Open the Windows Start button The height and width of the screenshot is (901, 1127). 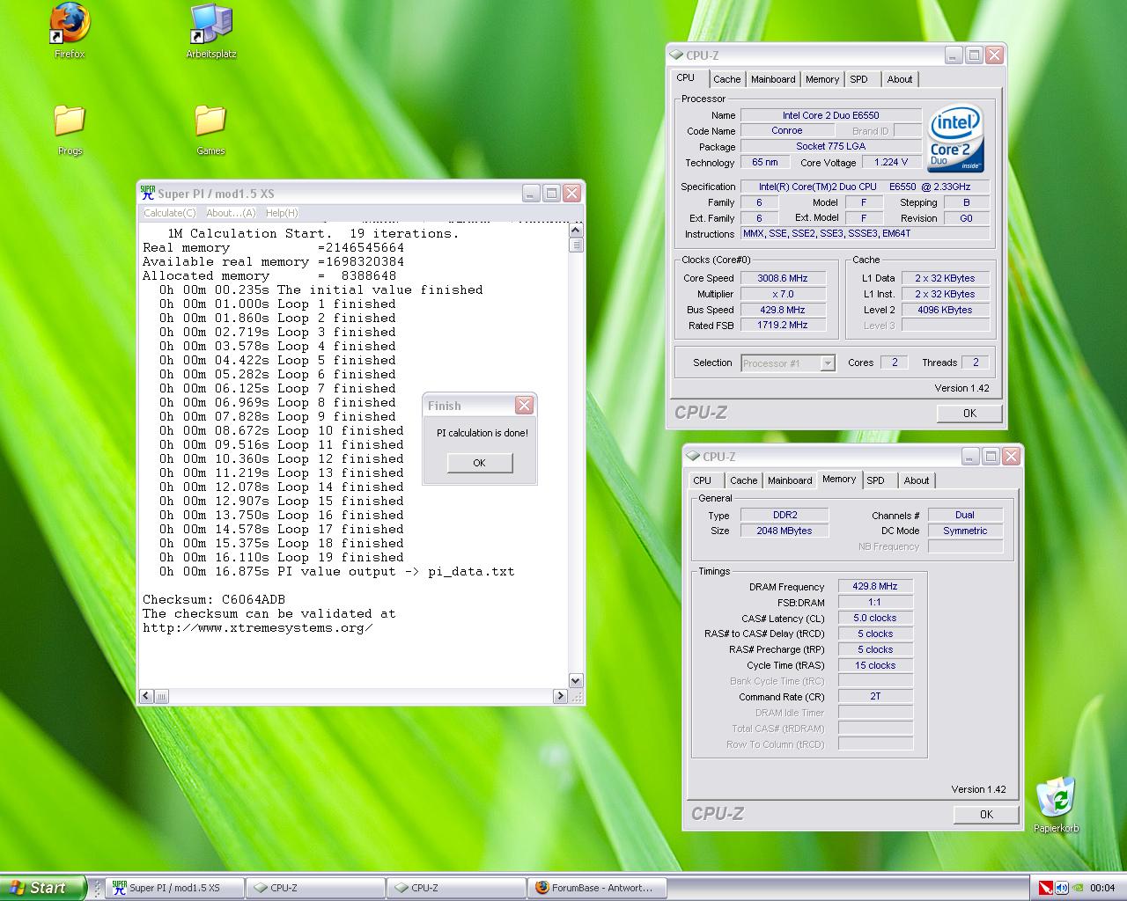coord(42,888)
